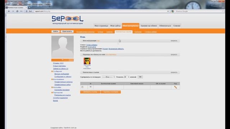Click the orange 'все партнеры' link
Image resolution: width=230 pixels, height=129 pixels.
click(x=111, y=54)
